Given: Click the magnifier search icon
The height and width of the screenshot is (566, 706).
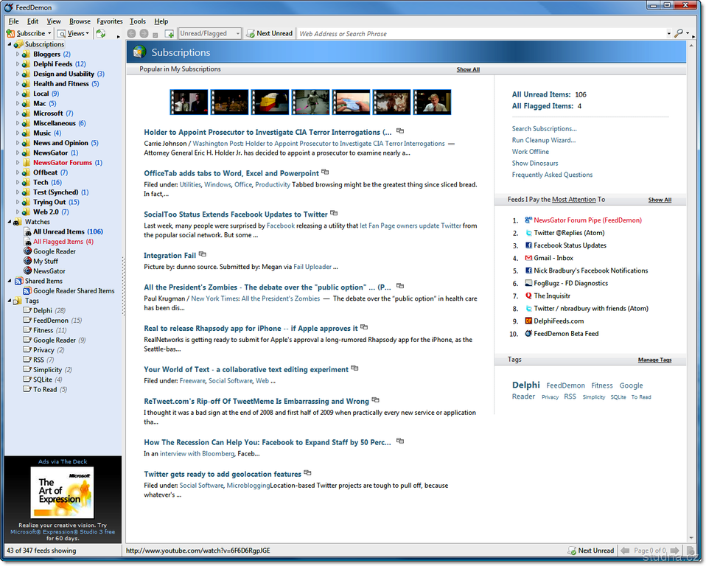Looking at the screenshot, I should [679, 33].
